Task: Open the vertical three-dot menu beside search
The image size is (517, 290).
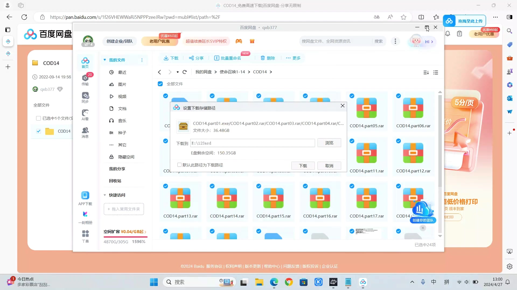Action: coord(395,41)
